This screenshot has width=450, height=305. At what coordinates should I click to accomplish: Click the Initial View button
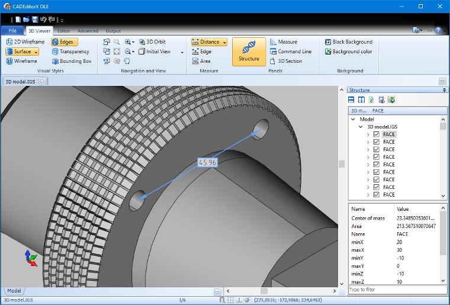click(x=155, y=52)
